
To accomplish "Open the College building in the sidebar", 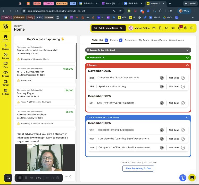I will (x=5, y=92).
